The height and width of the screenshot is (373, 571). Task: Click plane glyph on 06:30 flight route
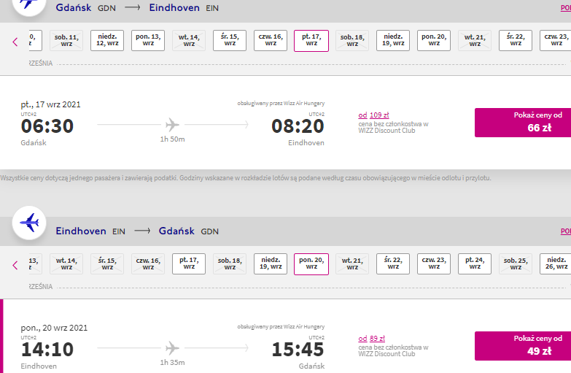(x=172, y=125)
